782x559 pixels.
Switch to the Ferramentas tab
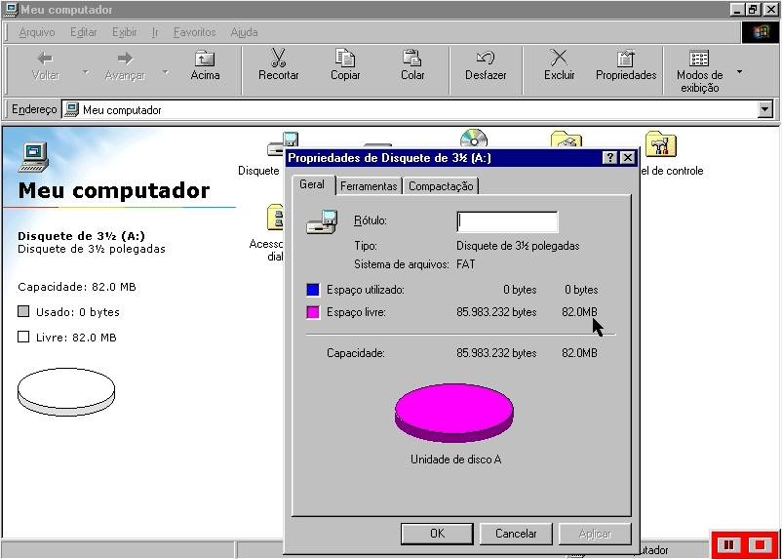click(x=369, y=186)
